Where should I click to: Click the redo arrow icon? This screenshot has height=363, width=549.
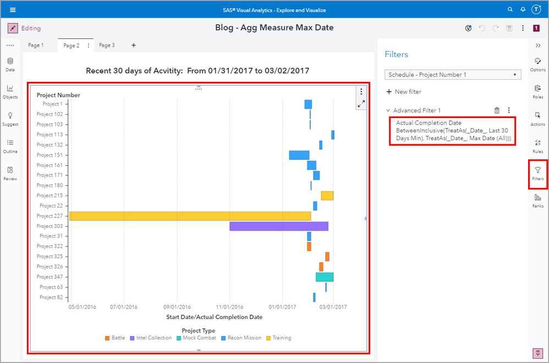point(496,28)
